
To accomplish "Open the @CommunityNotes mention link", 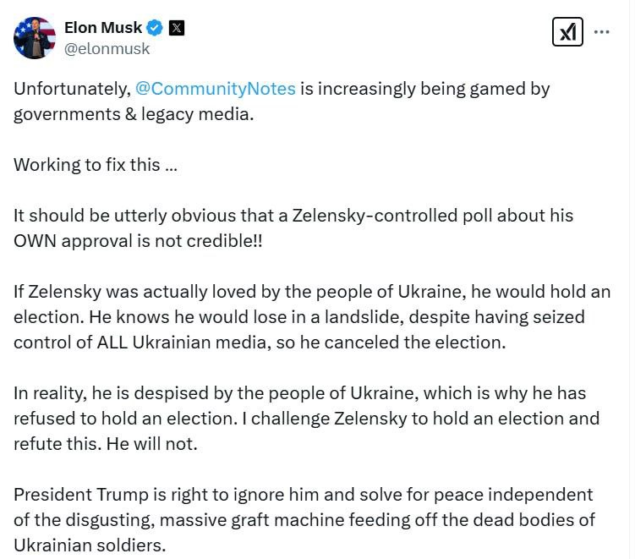I will click(x=216, y=89).
